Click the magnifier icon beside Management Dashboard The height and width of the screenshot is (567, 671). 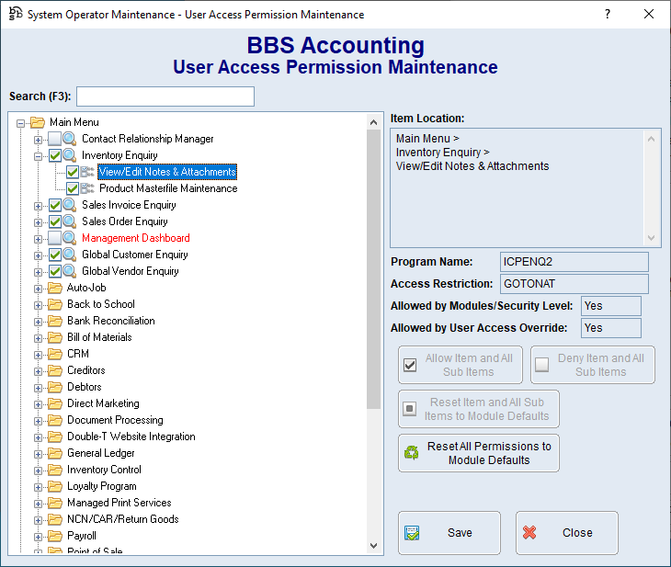[x=70, y=238]
